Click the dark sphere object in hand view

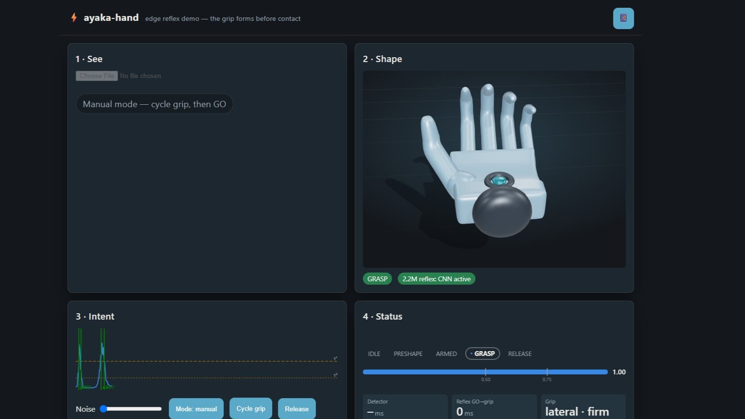click(502, 211)
